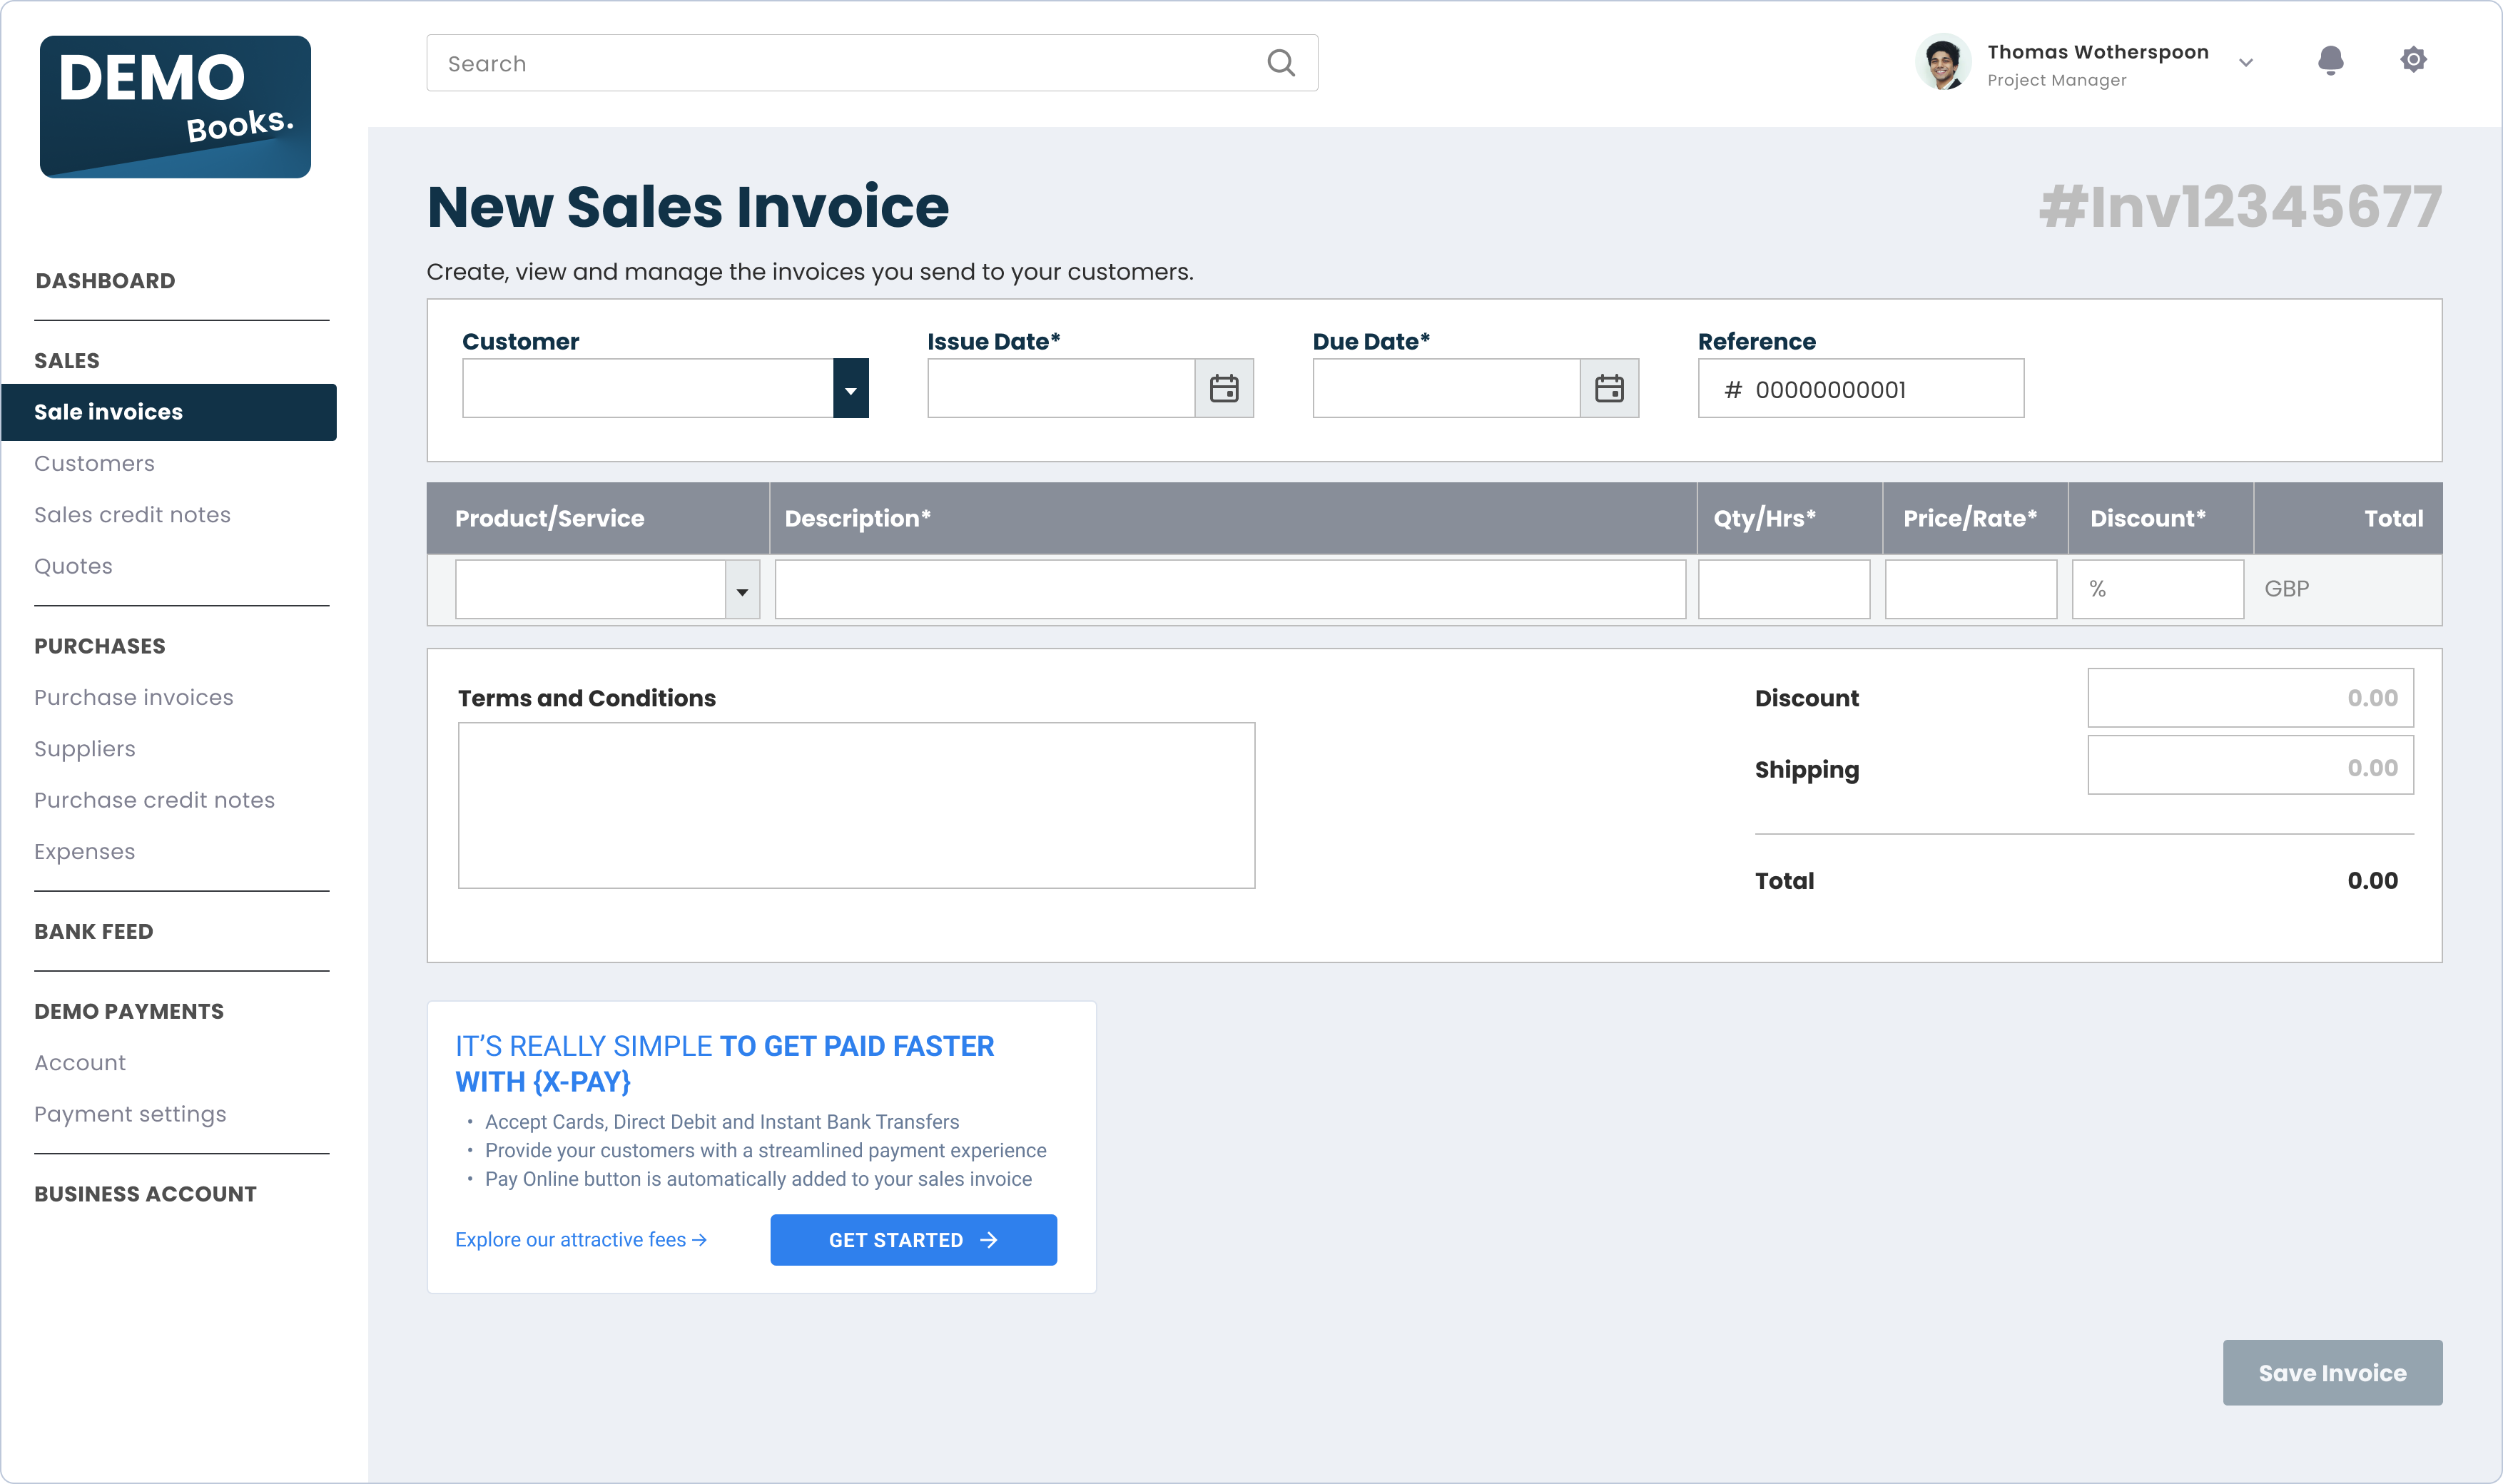The height and width of the screenshot is (1484, 2503).
Task: Open the Bank Feed section
Action: click(x=93, y=932)
